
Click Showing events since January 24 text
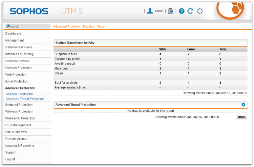tap(187, 117)
